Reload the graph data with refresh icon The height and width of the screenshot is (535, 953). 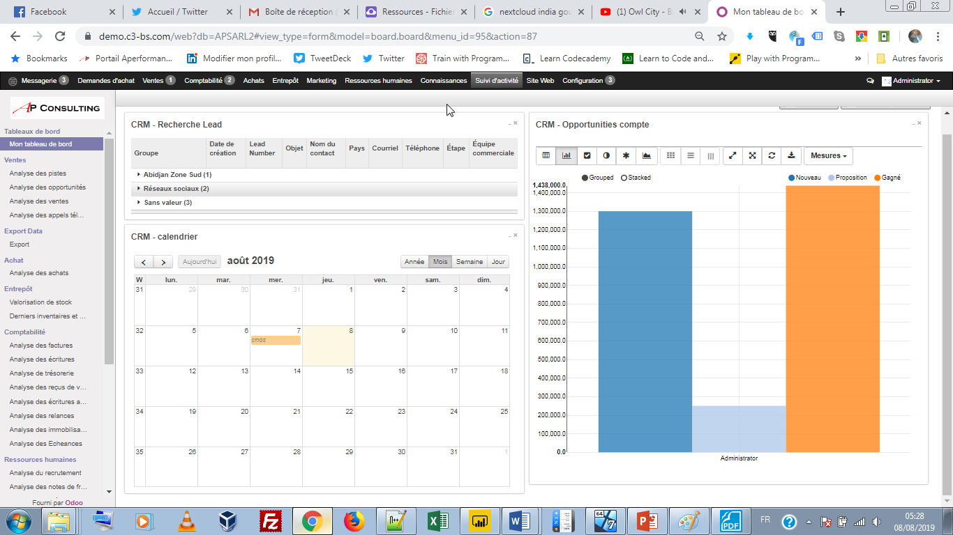[772, 156]
